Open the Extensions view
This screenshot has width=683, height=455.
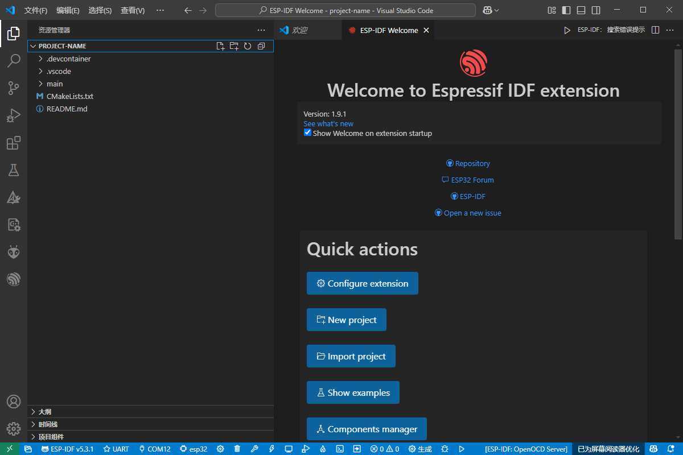(14, 143)
